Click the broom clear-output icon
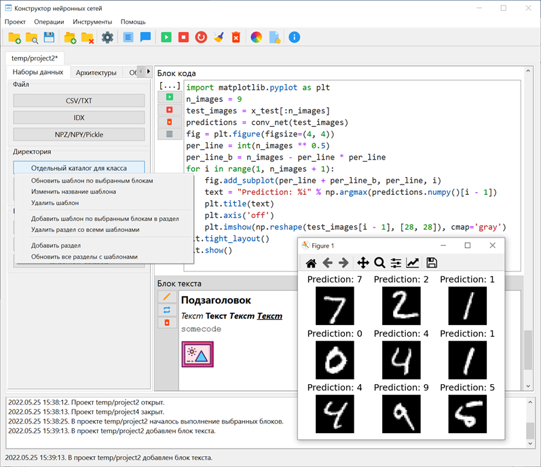Viewport: 541px width, 467px height. point(219,37)
